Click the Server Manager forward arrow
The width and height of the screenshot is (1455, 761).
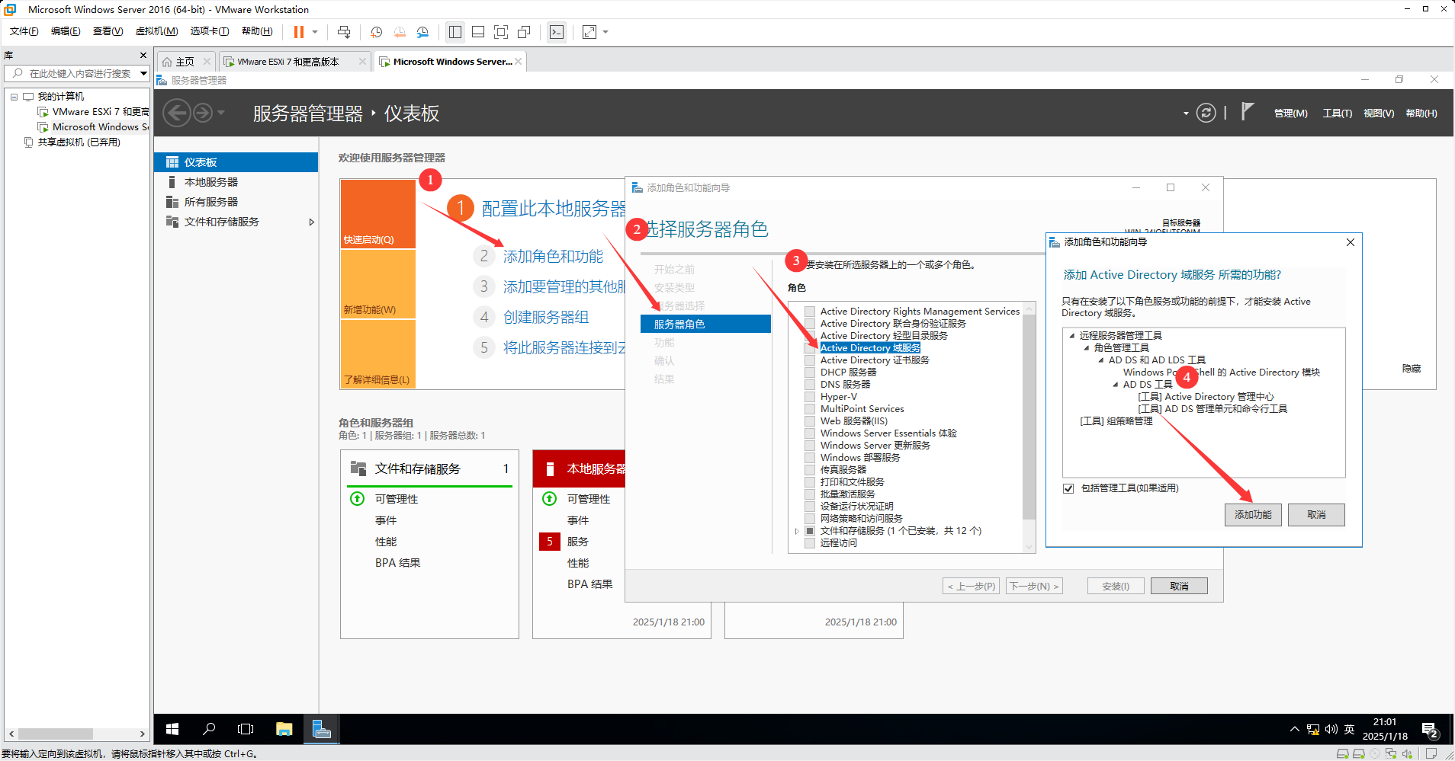pos(203,113)
